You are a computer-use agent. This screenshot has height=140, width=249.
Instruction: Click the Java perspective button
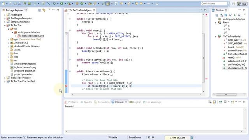tap(242, 3)
